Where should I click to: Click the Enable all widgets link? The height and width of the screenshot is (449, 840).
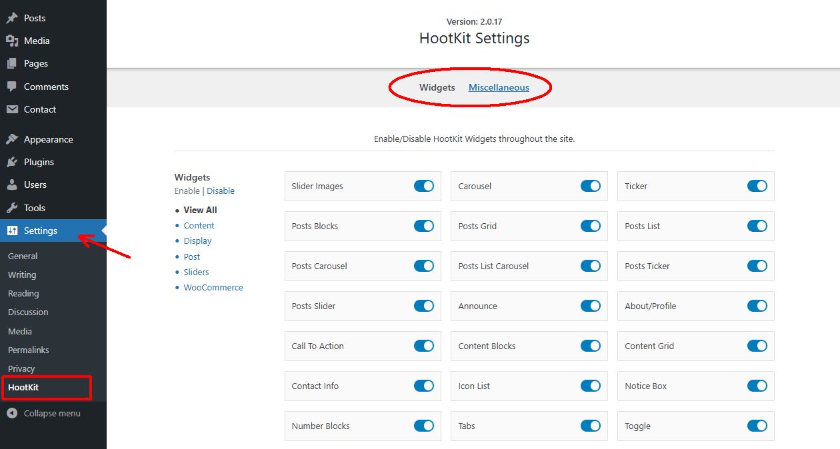(x=187, y=191)
